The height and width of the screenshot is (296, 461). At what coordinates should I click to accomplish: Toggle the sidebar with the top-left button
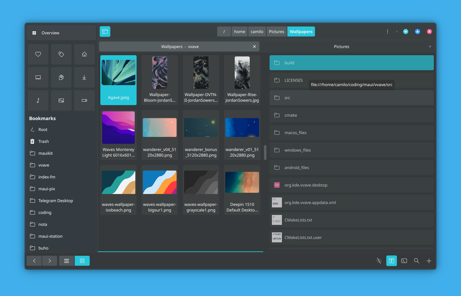coord(105,32)
